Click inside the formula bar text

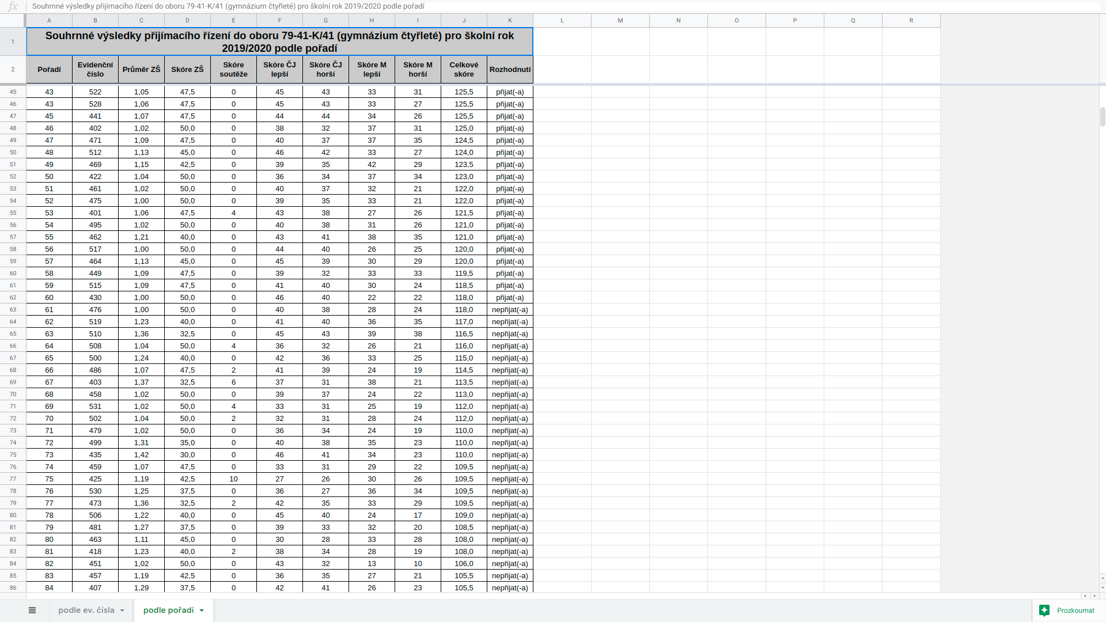click(x=228, y=6)
